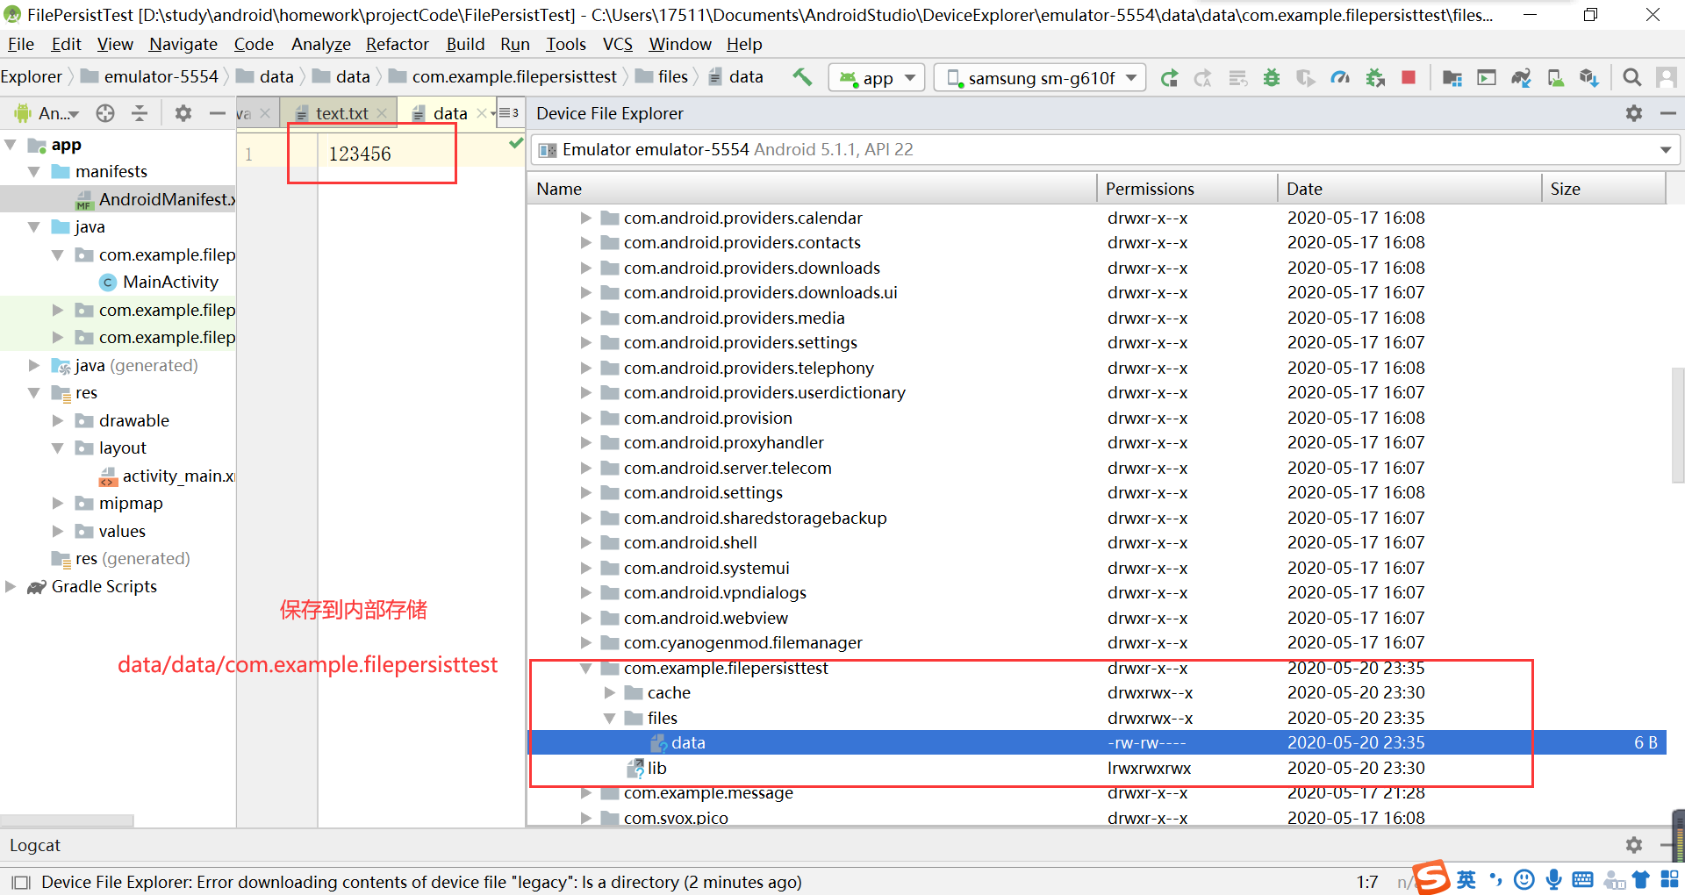
Task: Open the samsung sm-g610f device dropdown
Action: pyautogui.click(x=1040, y=78)
